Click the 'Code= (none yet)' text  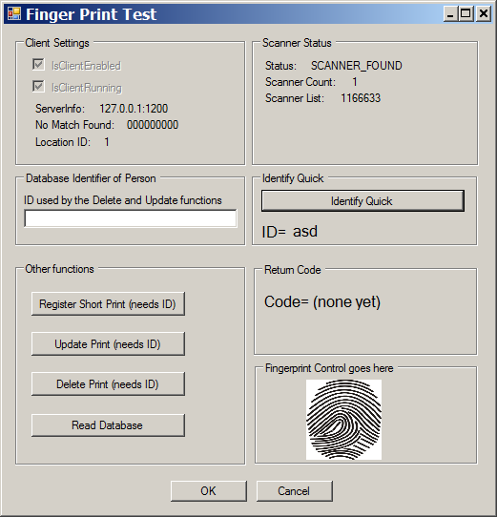coord(322,302)
